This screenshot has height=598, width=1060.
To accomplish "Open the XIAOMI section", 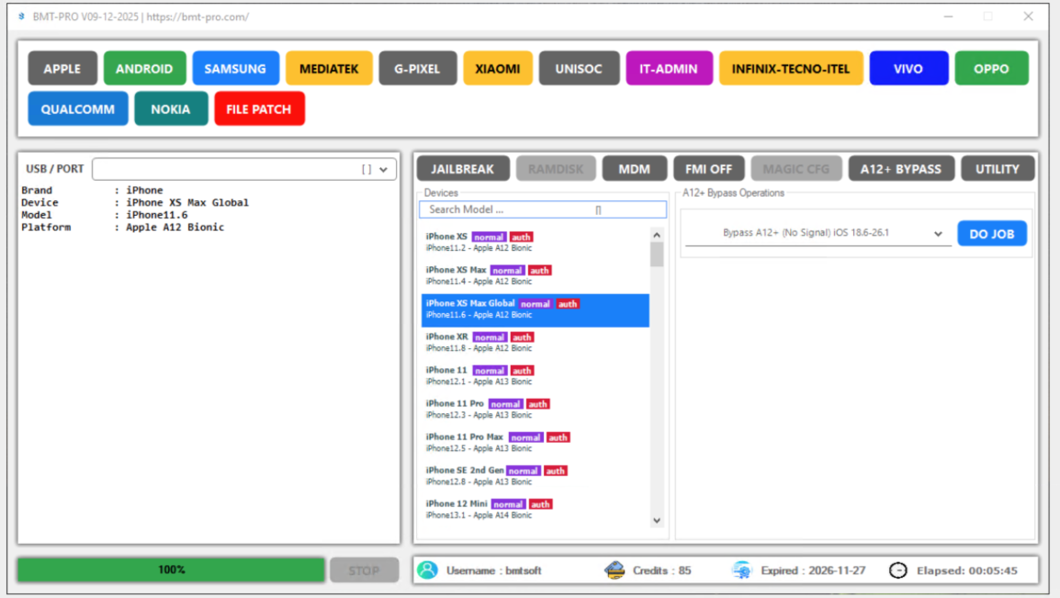I will pos(498,68).
